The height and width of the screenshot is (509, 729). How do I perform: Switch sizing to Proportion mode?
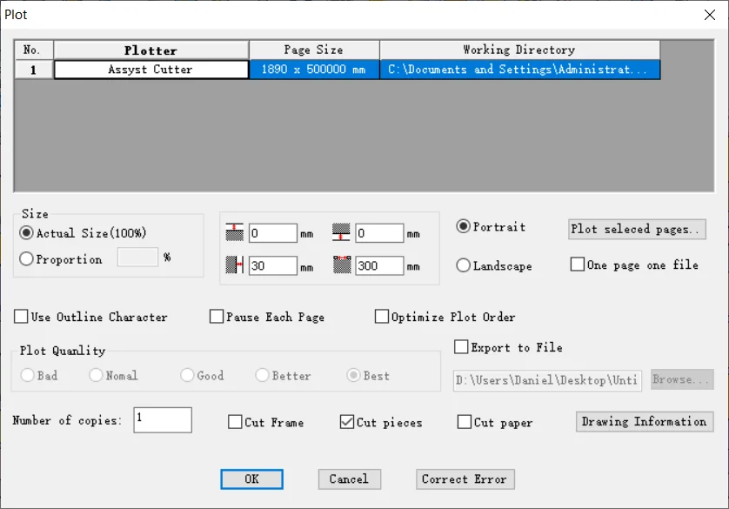(27, 258)
